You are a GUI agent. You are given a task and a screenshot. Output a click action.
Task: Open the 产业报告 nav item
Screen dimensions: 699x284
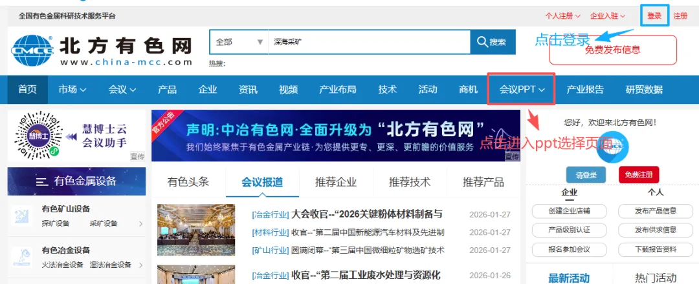[x=585, y=89]
